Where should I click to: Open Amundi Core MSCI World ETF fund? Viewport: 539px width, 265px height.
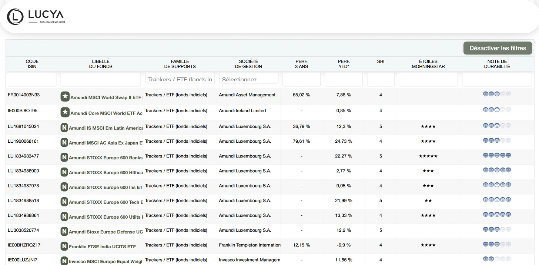(106, 113)
